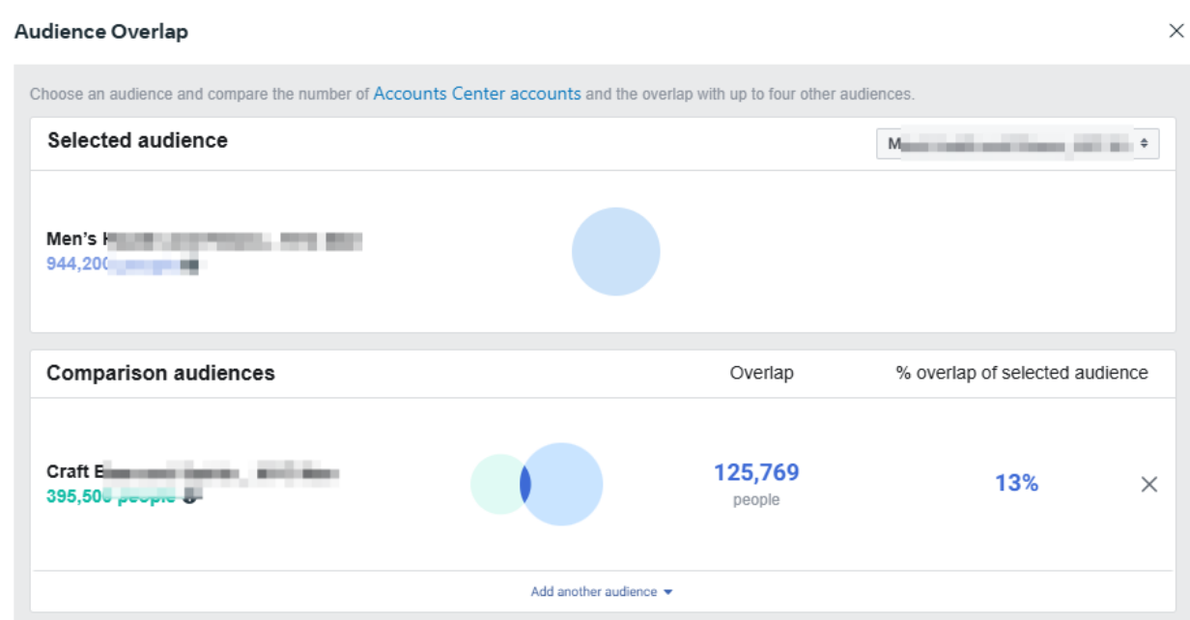Click the 125,769 overlap people count
1190x620 pixels.
pyautogui.click(x=756, y=472)
